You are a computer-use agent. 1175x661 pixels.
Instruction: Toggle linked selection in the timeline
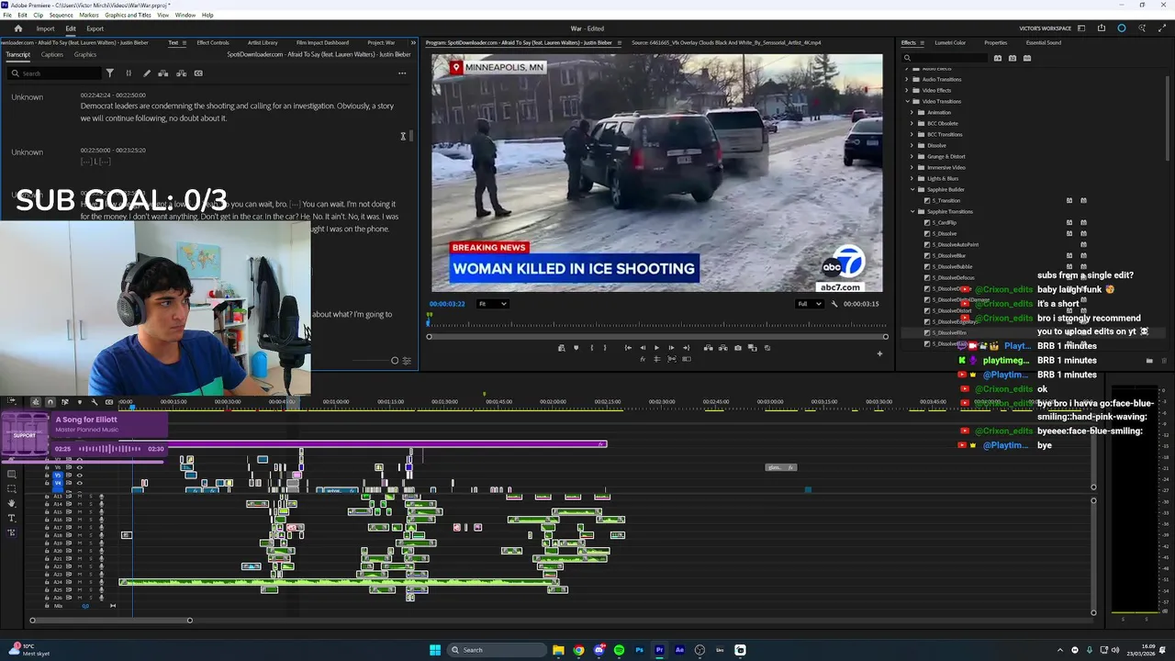tap(64, 401)
